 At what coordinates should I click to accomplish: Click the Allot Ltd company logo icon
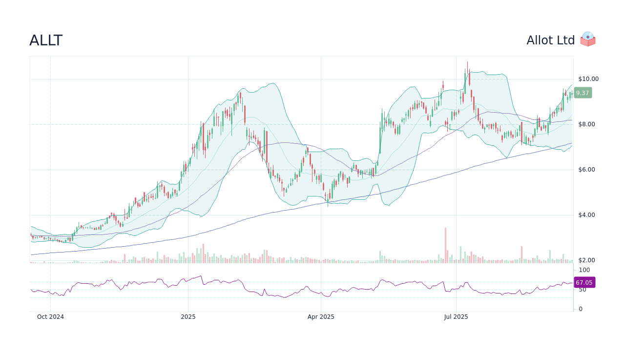(x=587, y=39)
